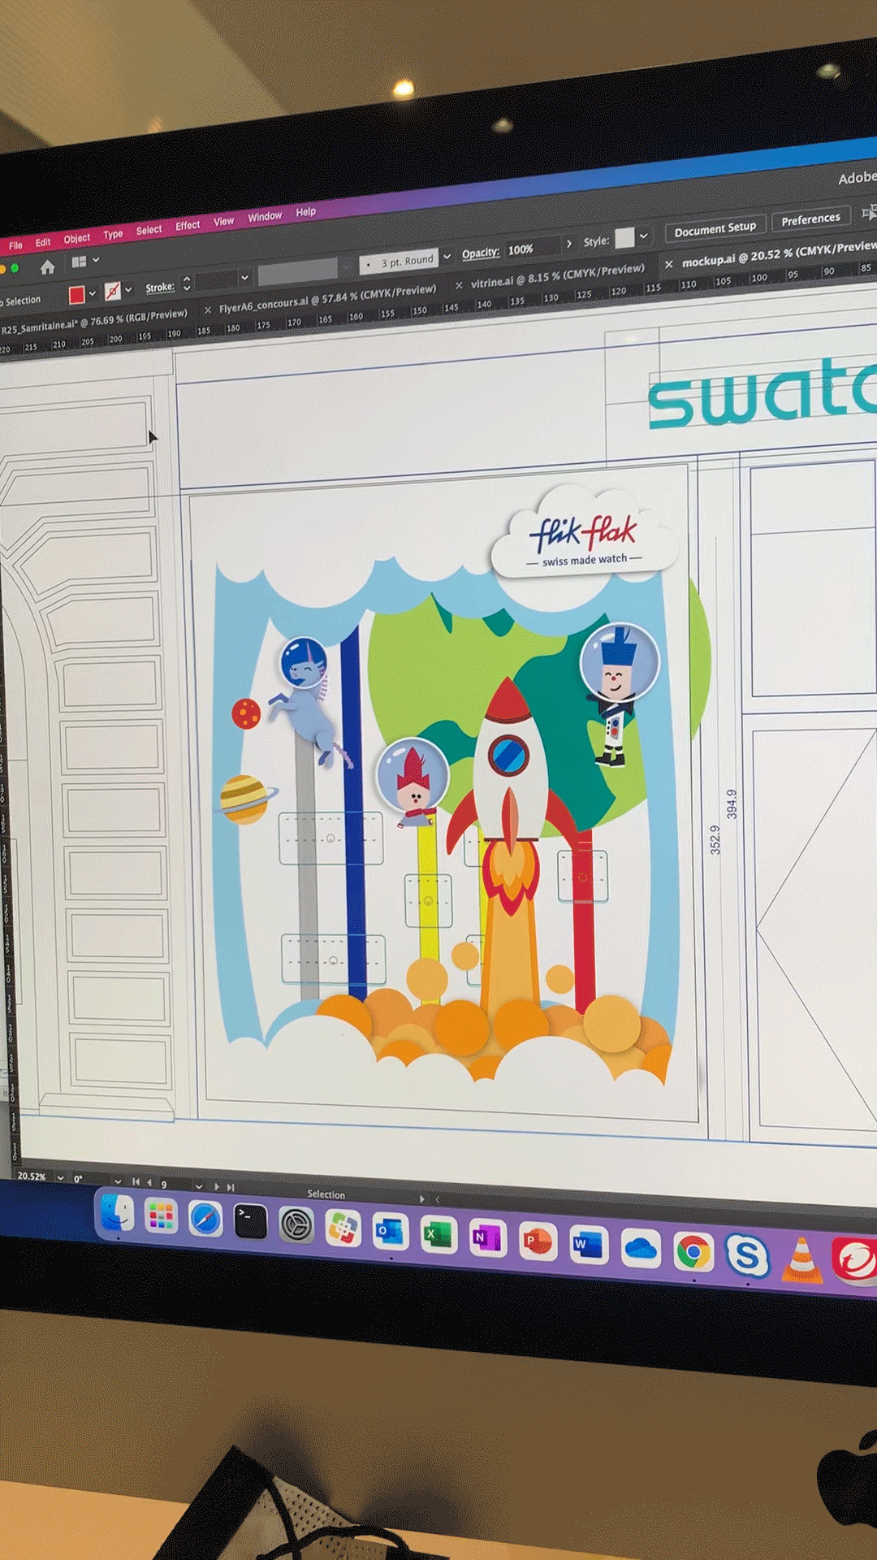Close the mockup.ai document tab
Viewport: 877px width, 1560px height.
[x=668, y=264]
